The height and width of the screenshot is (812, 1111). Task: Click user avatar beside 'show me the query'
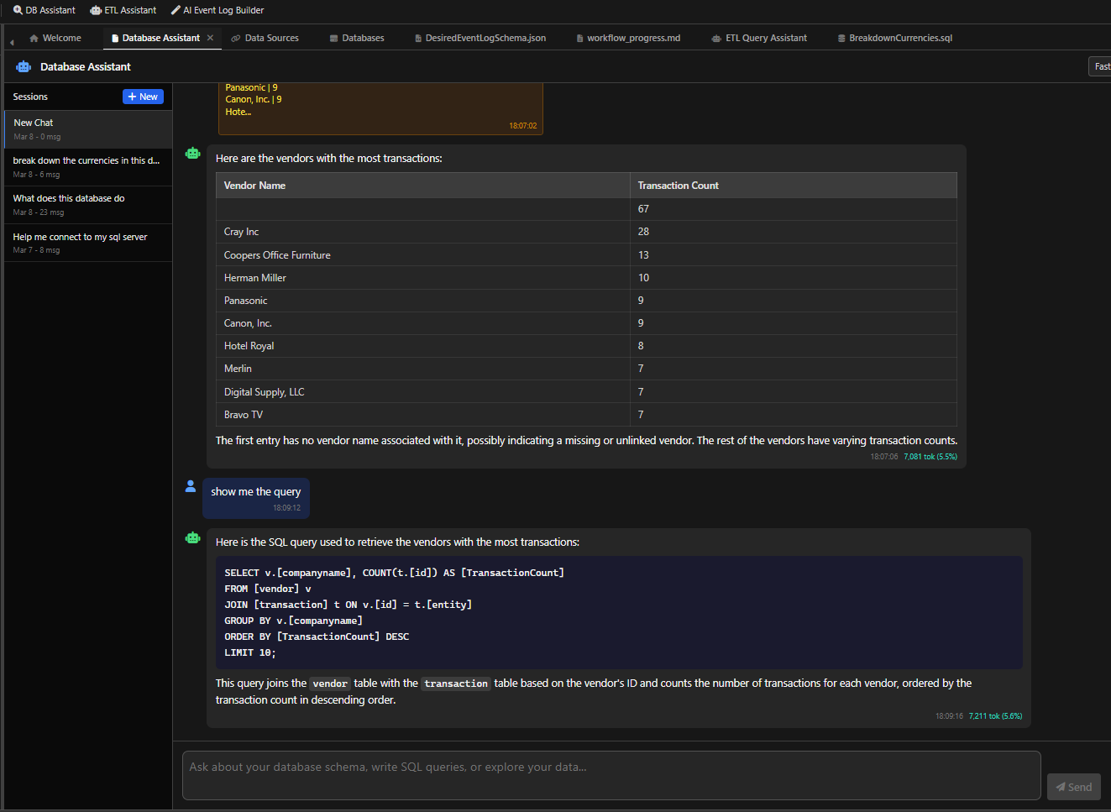[x=191, y=486]
